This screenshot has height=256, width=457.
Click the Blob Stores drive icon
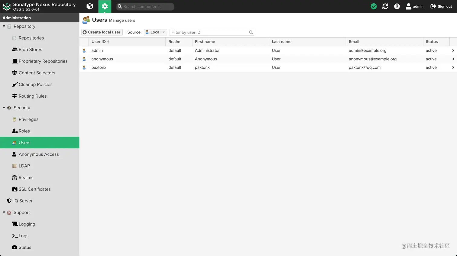[x=15, y=50]
